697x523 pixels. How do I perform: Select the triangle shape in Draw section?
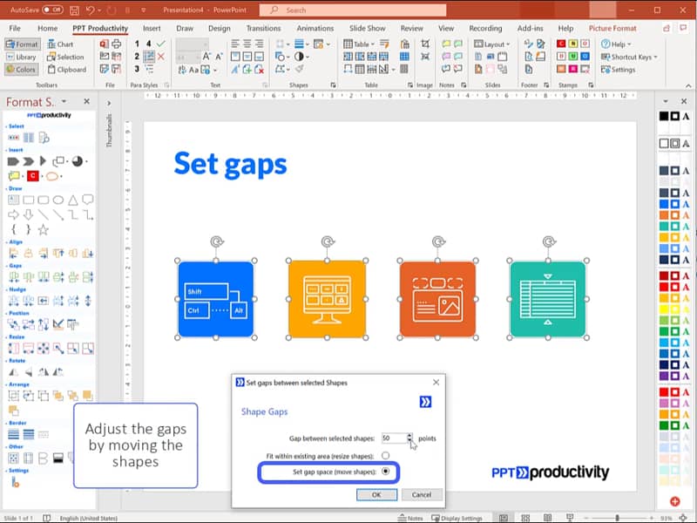(x=73, y=200)
